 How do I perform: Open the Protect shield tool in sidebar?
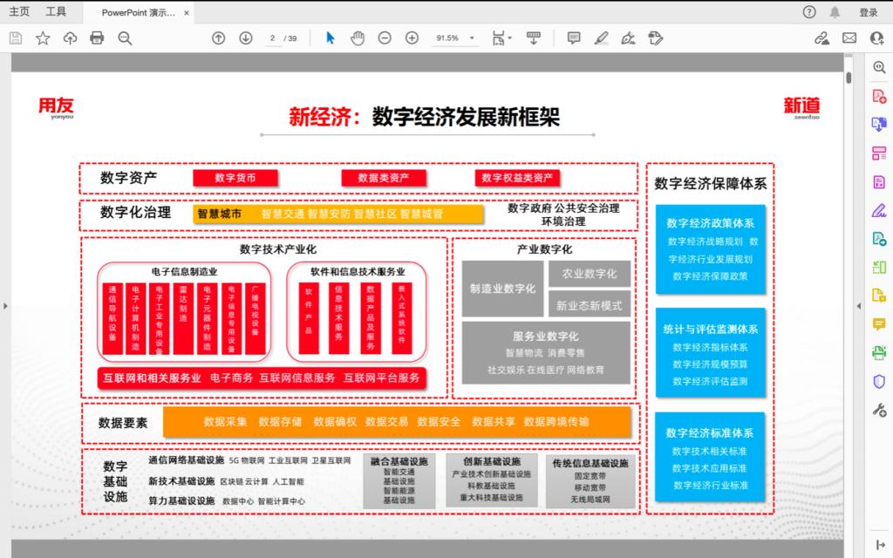tap(879, 382)
